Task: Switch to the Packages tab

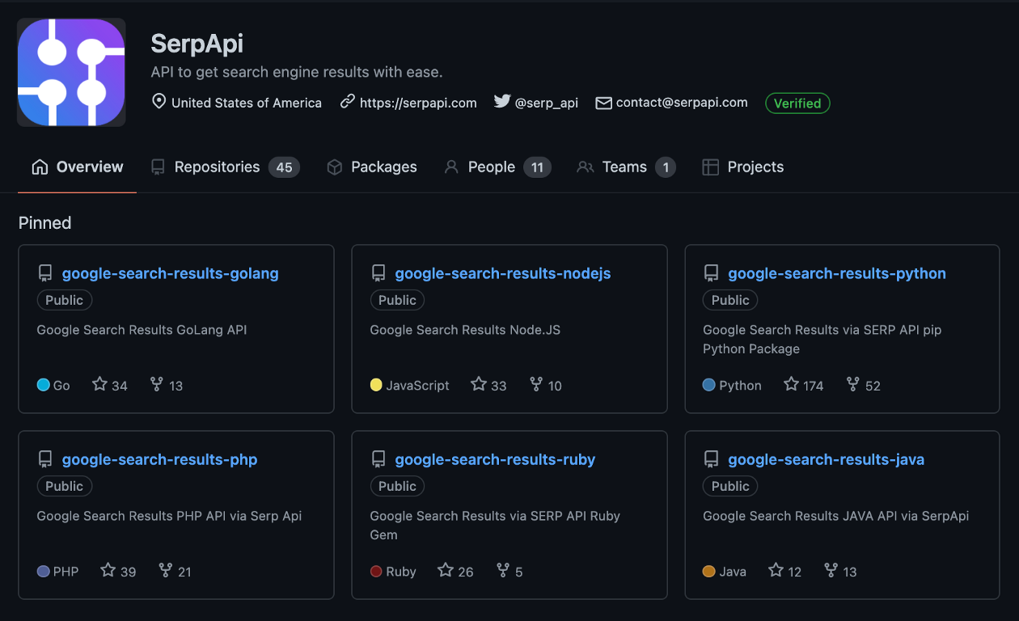Action: [383, 167]
